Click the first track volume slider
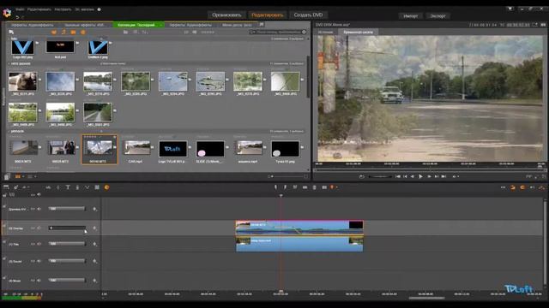This screenshot has height=308, width=549. coord(67,209)
